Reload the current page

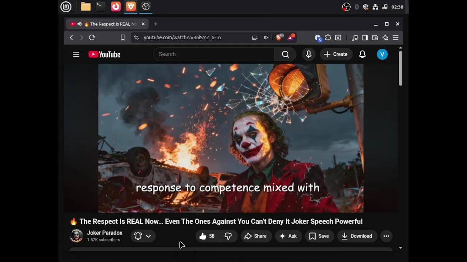(x=92, y=37)
